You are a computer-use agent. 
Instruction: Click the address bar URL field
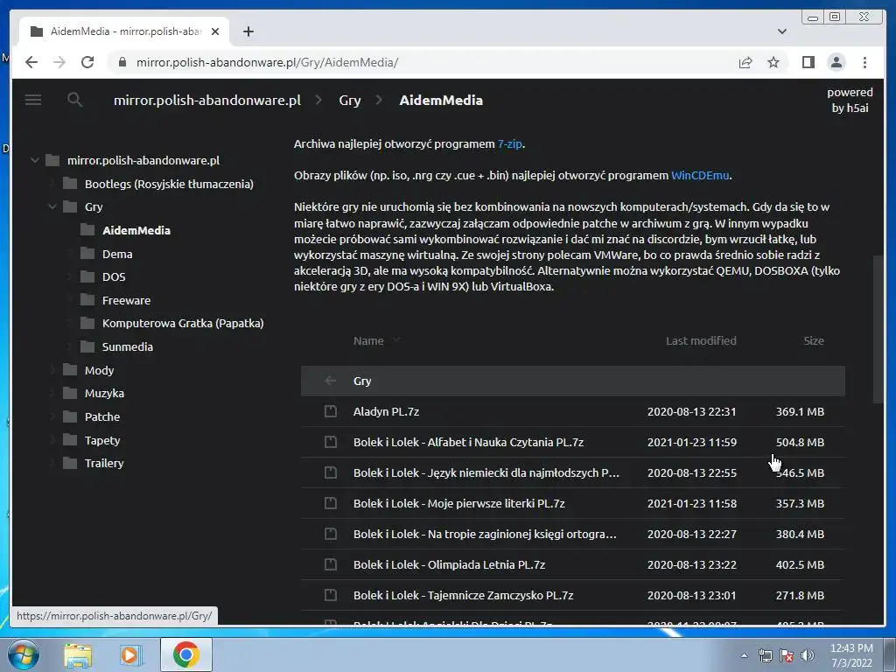coord(423,62)
